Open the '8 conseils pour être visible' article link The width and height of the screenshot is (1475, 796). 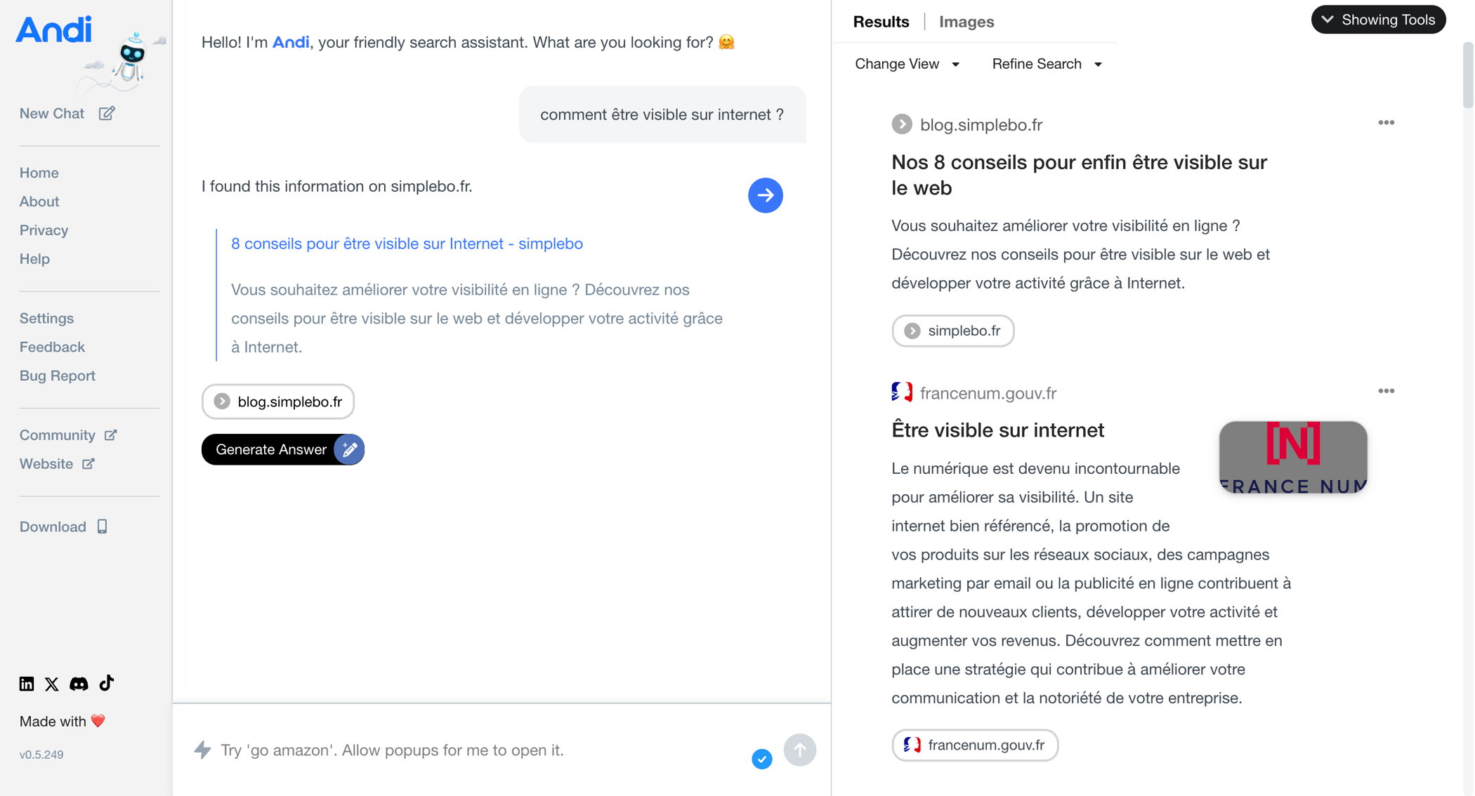click(407, 244)
